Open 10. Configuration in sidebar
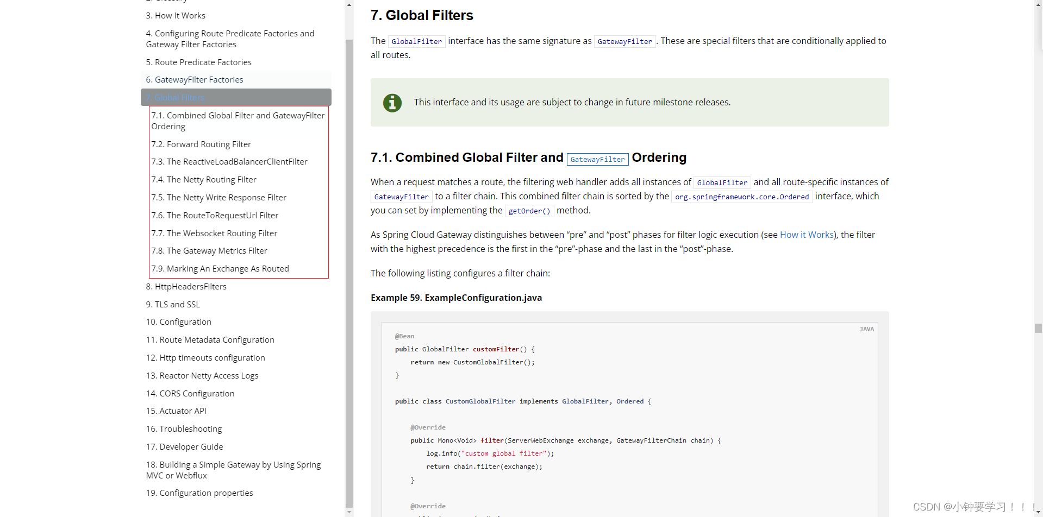This screenshot has width=1043, height=517. coord(178,322)
